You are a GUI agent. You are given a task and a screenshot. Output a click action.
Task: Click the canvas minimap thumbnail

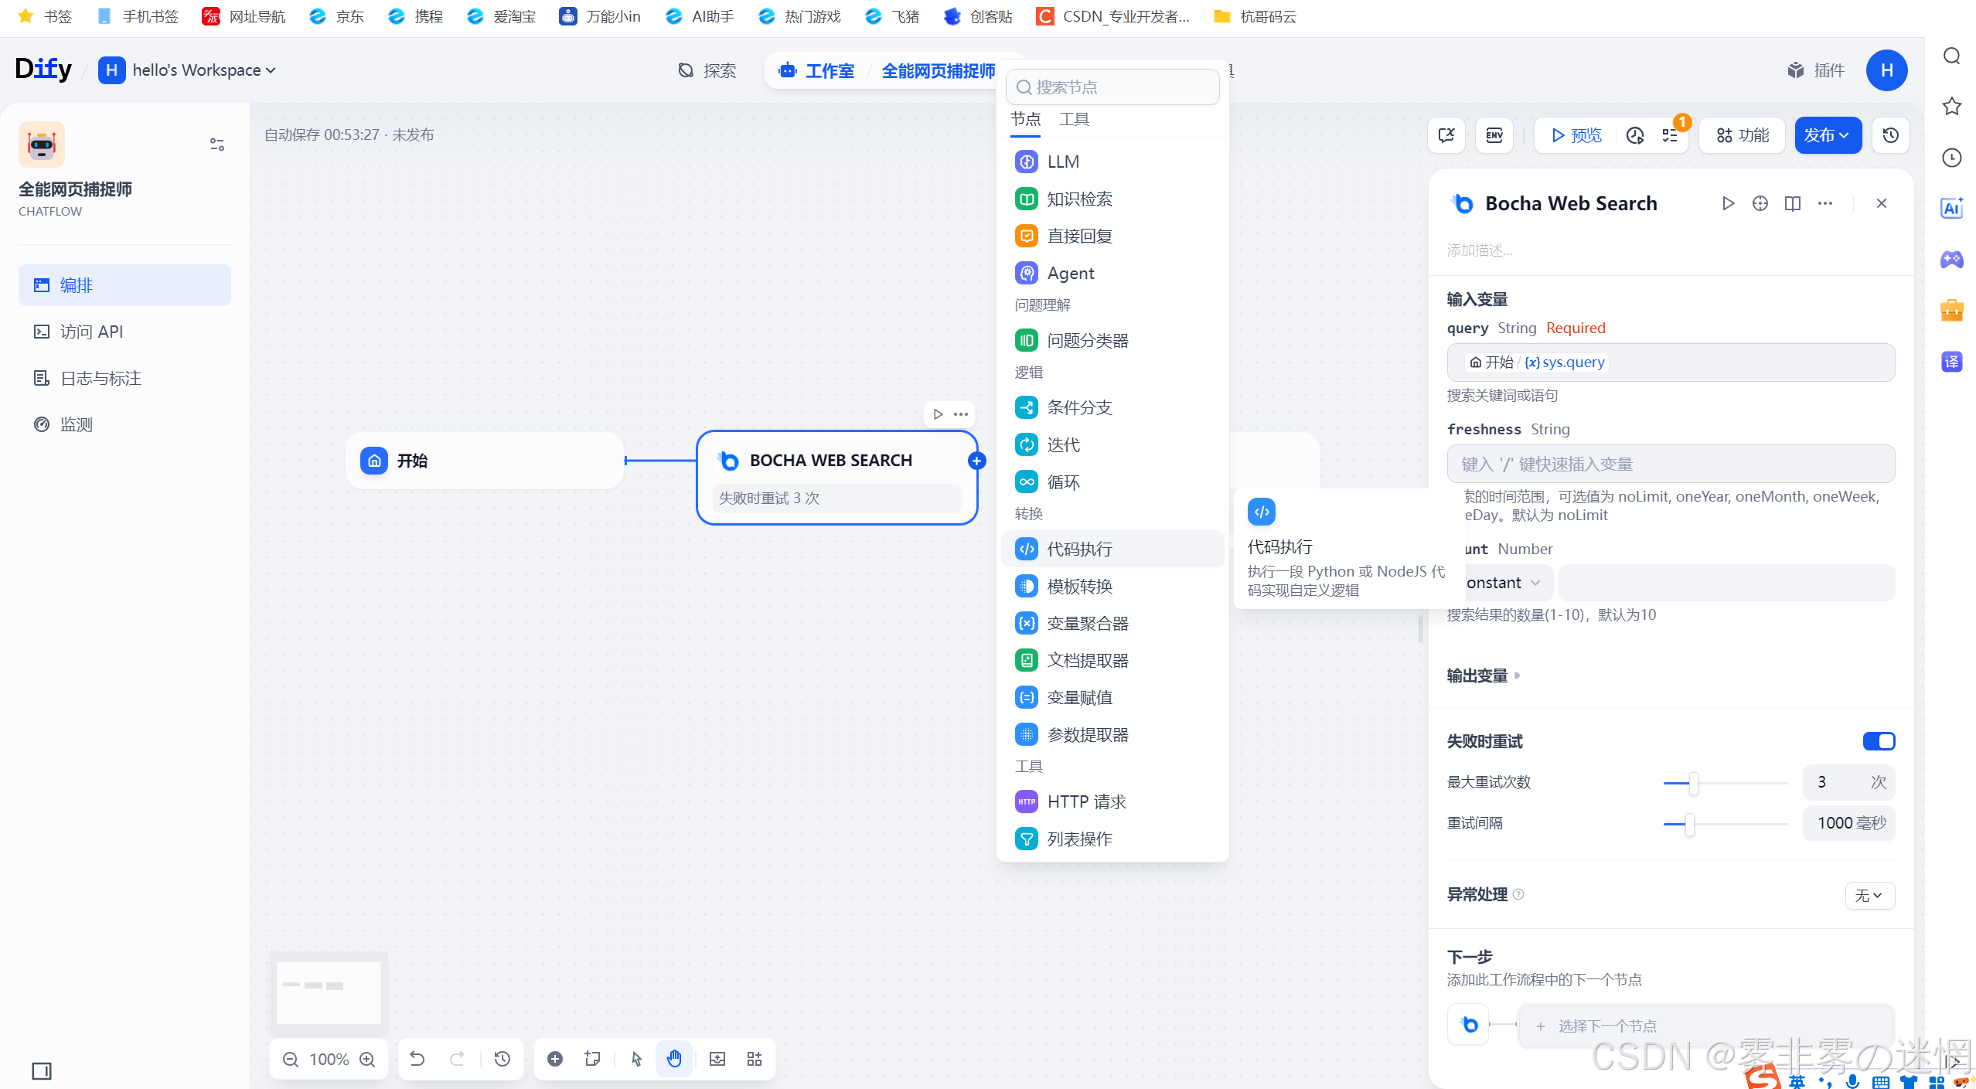[x=329, y=992]
